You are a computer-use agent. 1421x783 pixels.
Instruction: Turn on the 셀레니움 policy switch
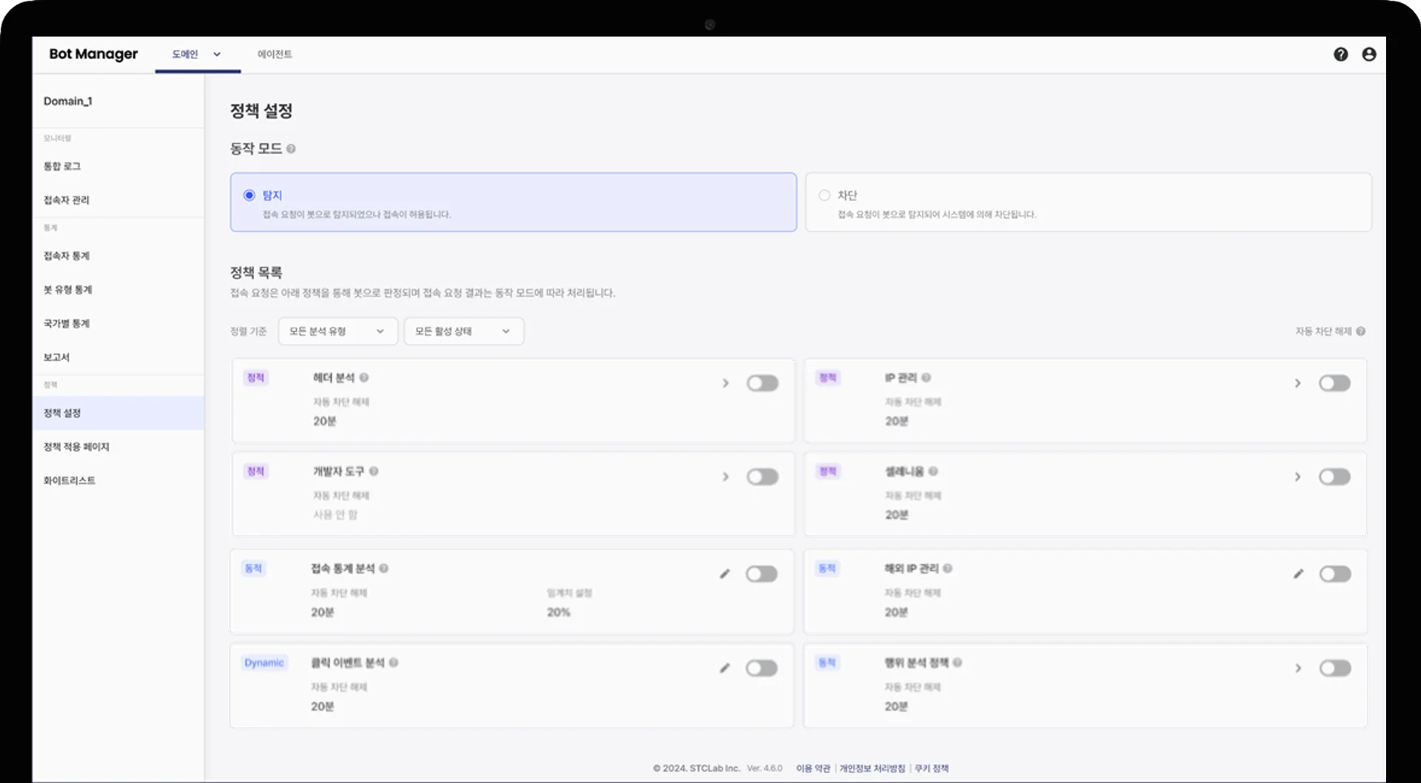[1334, 477]
